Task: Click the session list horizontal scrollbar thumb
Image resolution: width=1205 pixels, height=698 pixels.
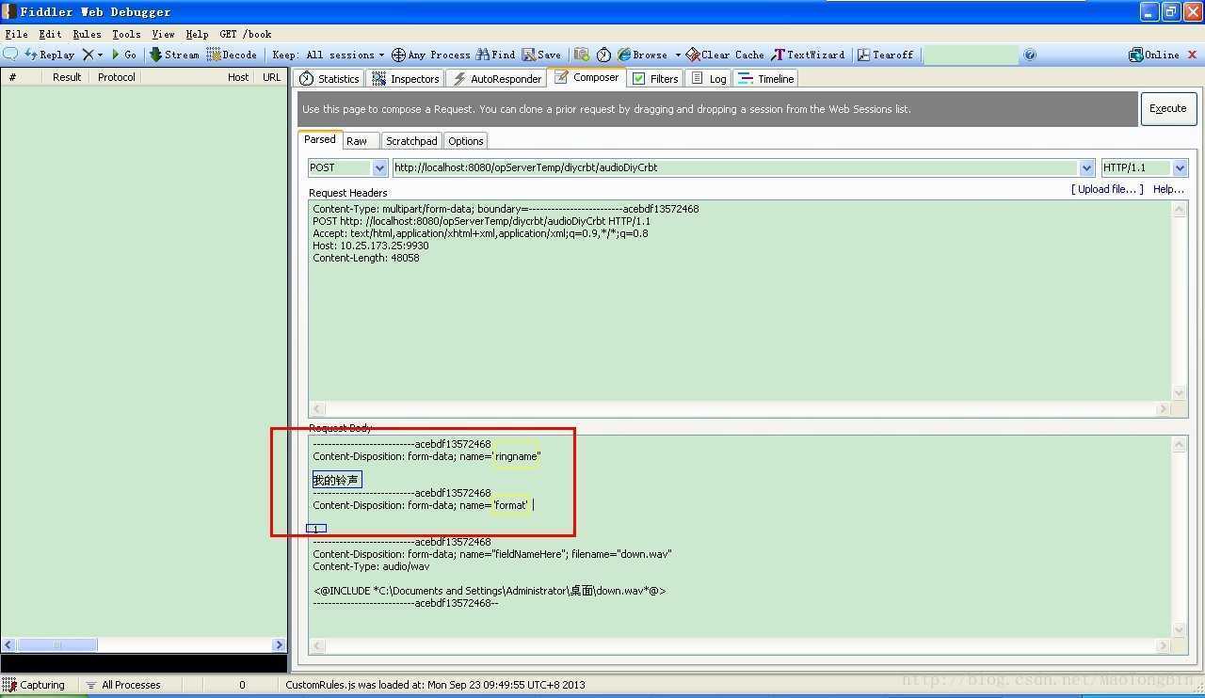Action: click(57, 644)
